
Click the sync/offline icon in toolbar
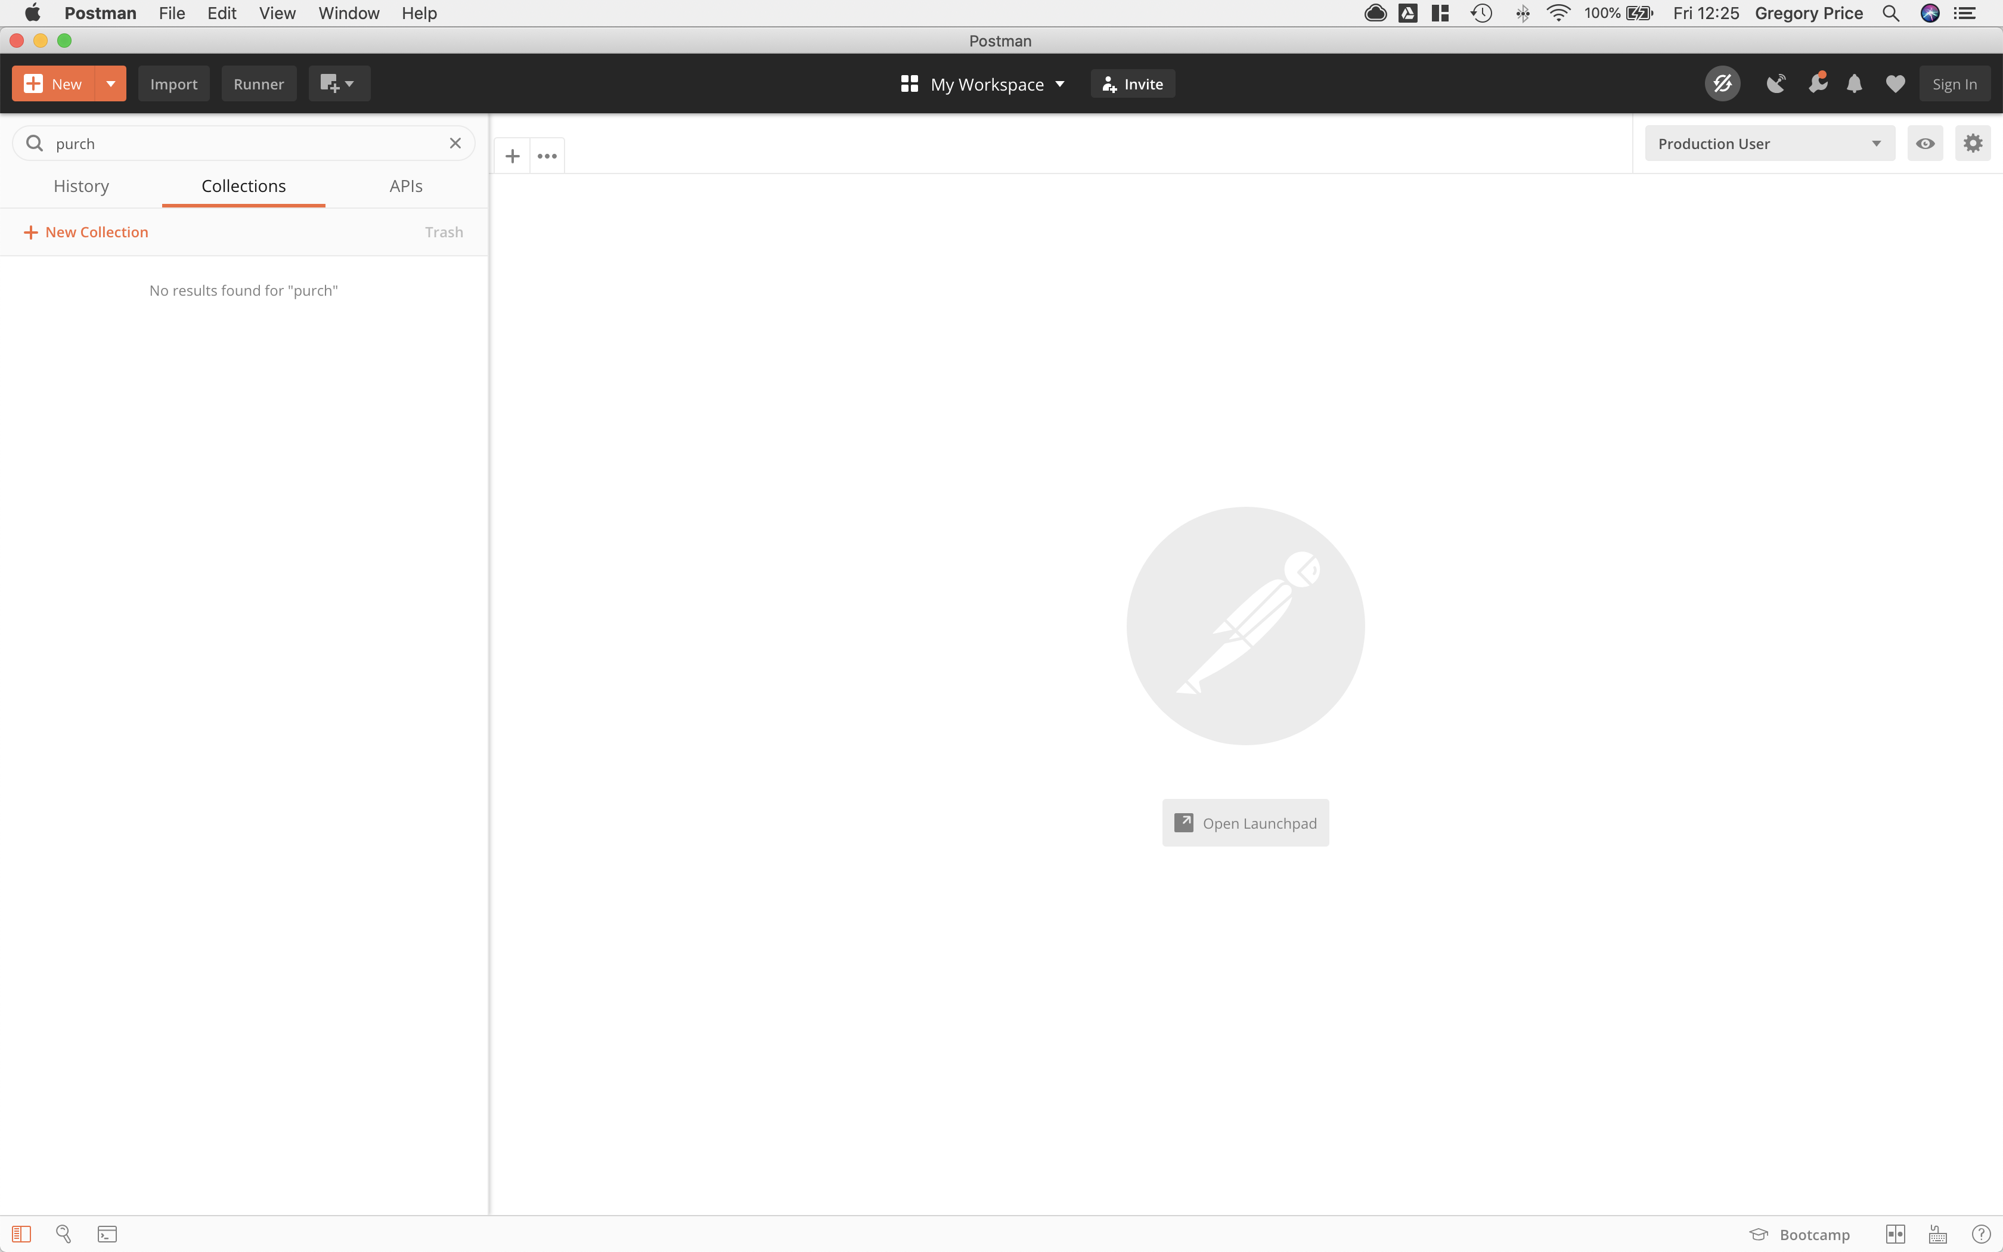(x=1723, y=83)
